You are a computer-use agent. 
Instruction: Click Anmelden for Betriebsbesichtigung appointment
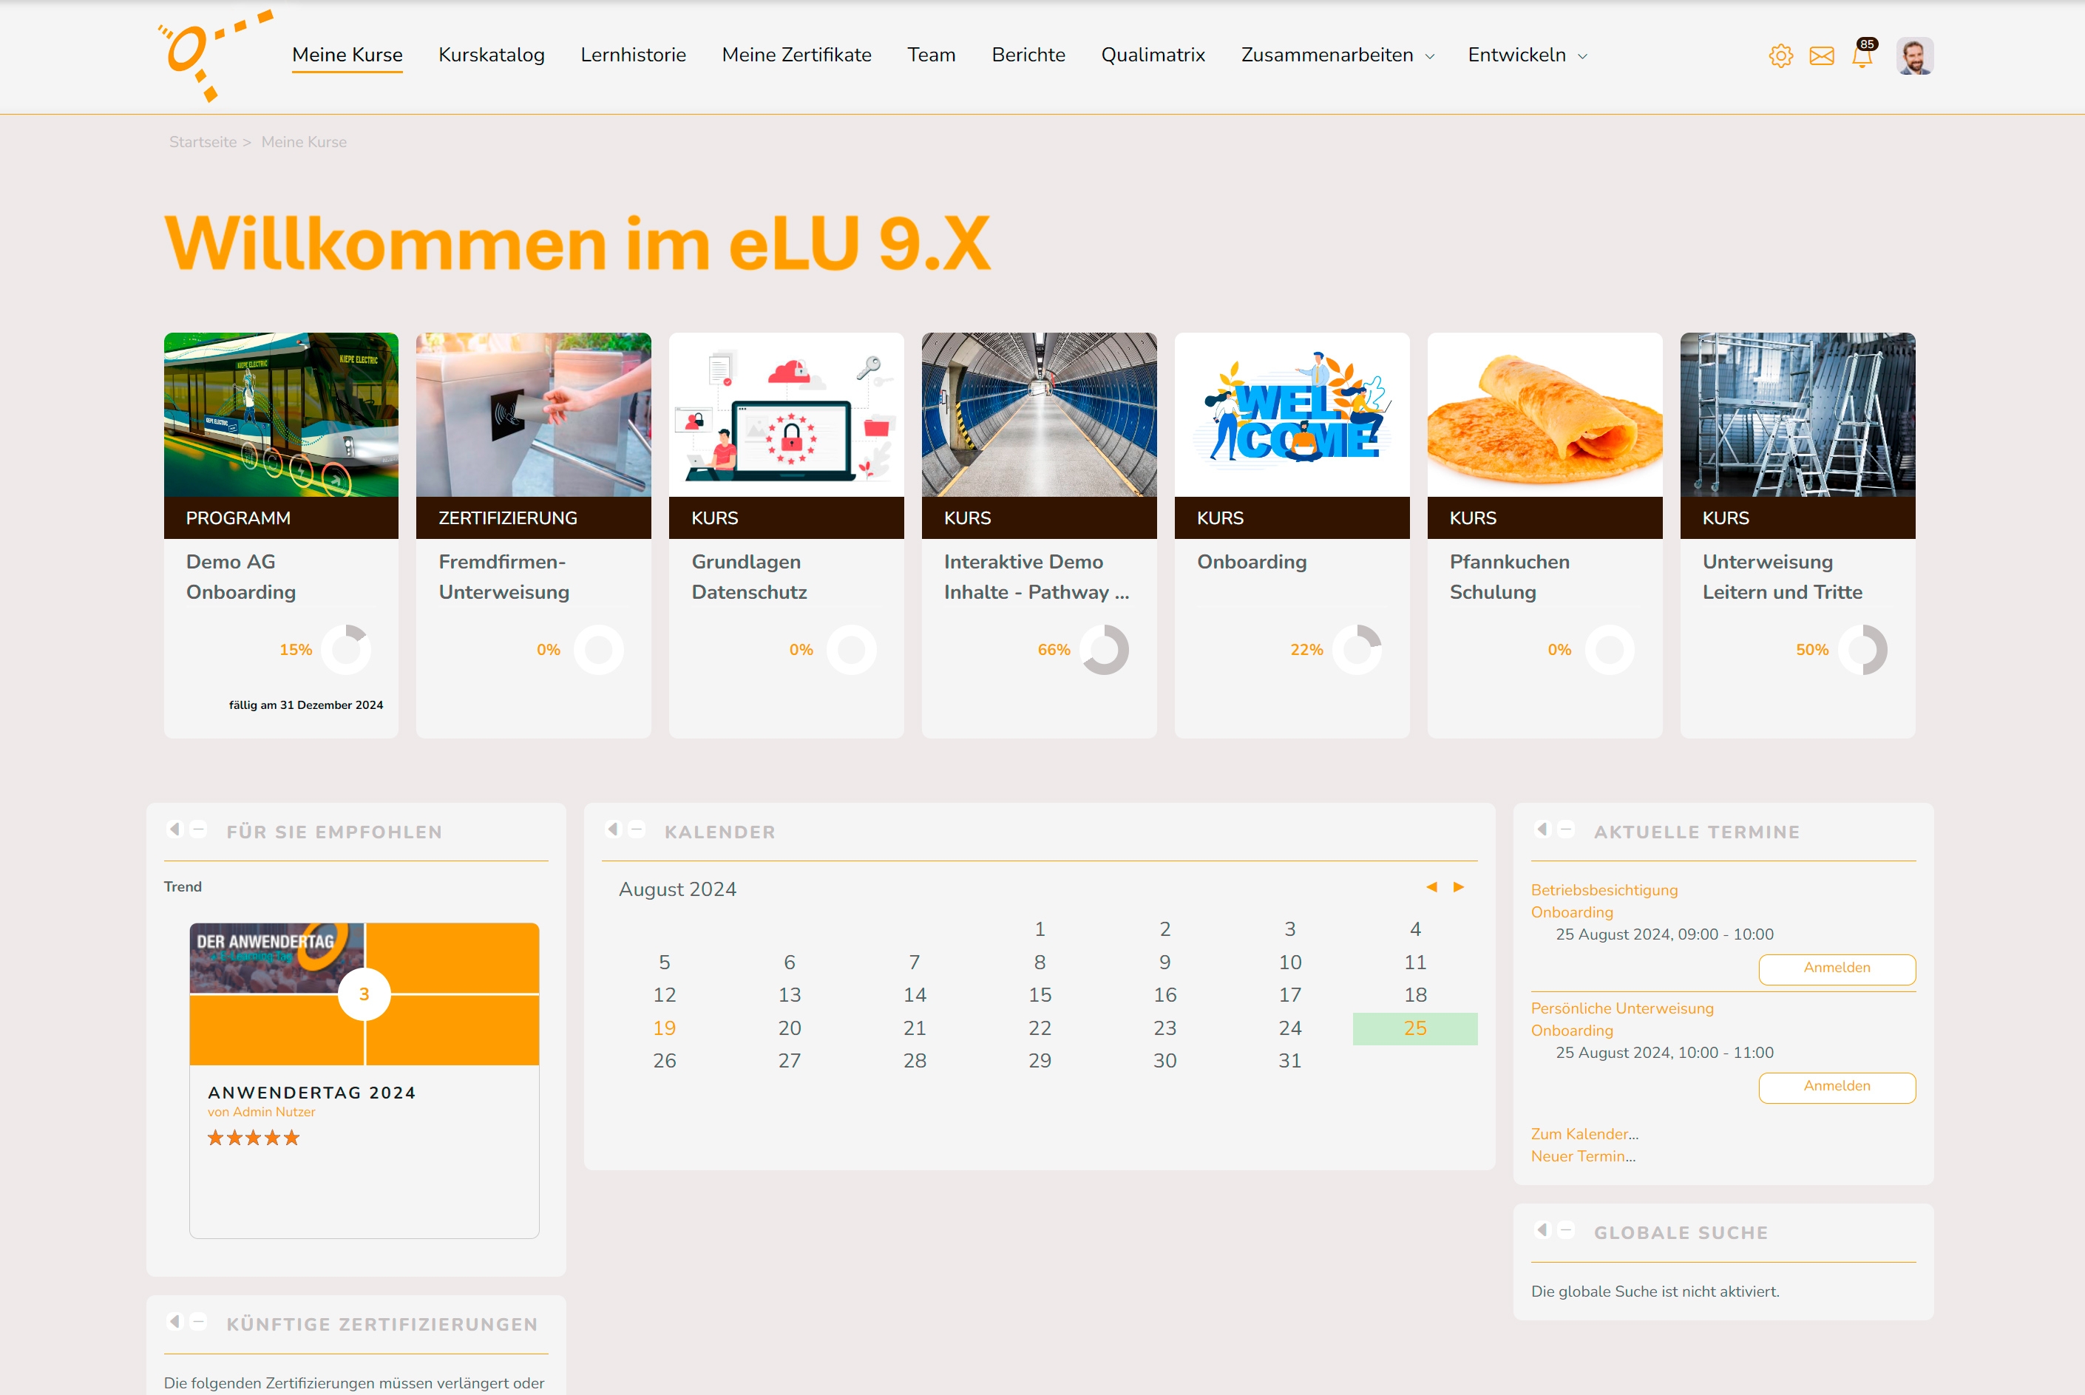pos(1836,968)
